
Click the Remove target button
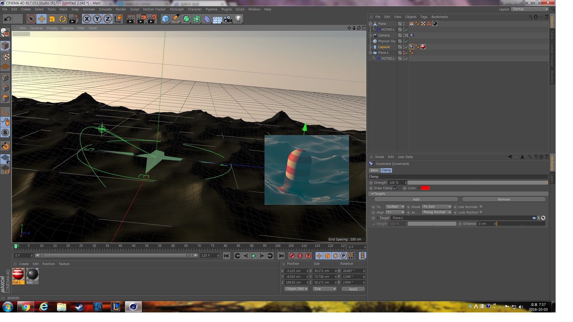(x=504, y=199)
